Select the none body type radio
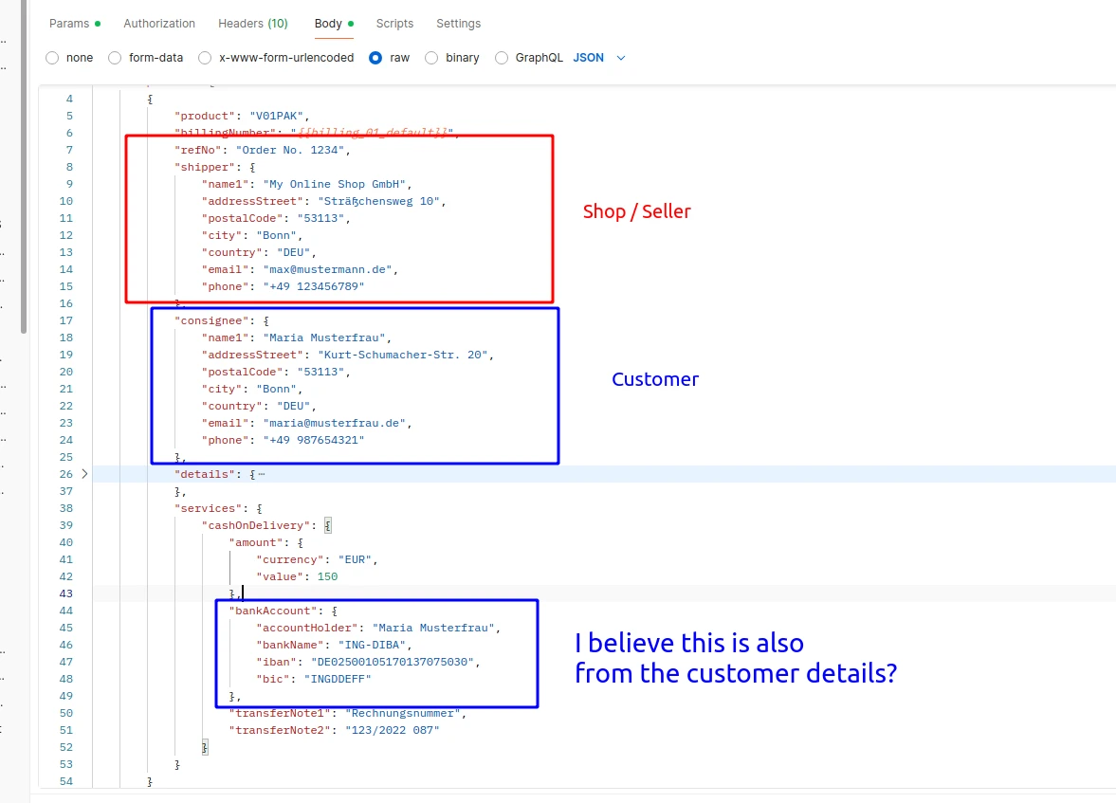The height and width of the screenshot is (803, 1116). coord(52,58)
